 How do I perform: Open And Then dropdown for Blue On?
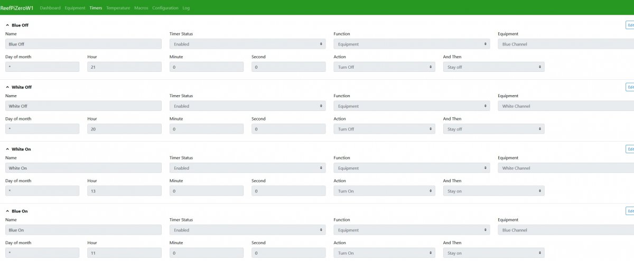point(493,253)
